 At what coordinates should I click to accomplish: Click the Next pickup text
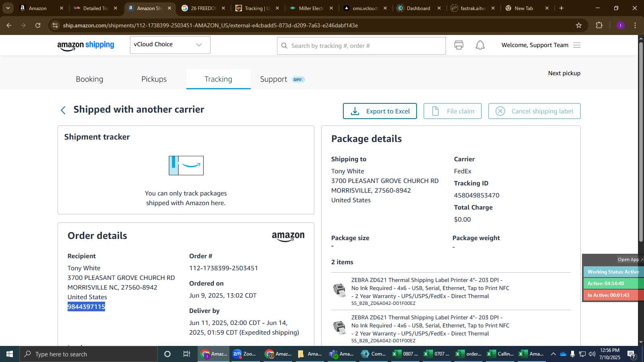coord(564,73)
